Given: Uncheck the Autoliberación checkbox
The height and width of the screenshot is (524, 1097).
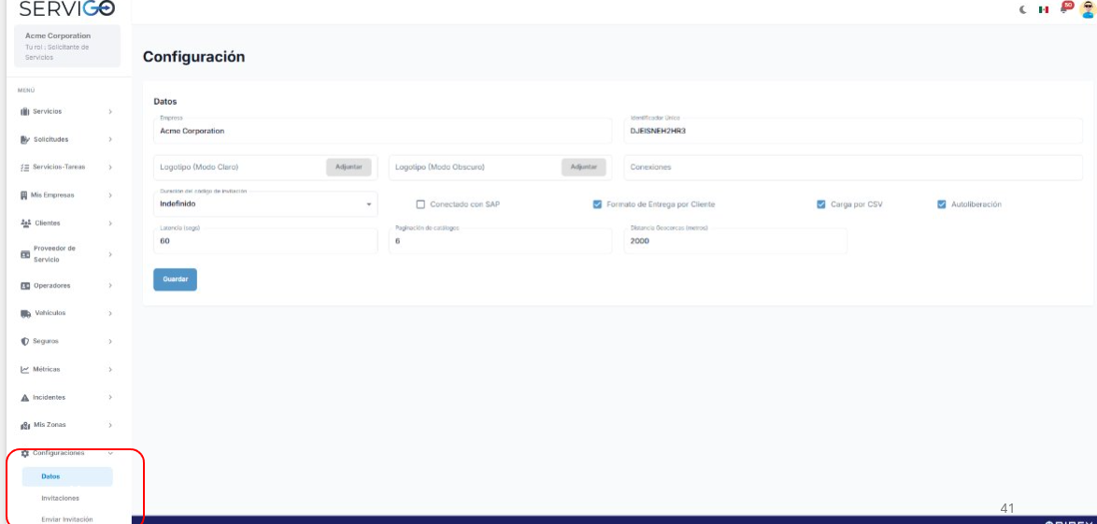Looking at the screenshot, I should click(x=942, y=205).
